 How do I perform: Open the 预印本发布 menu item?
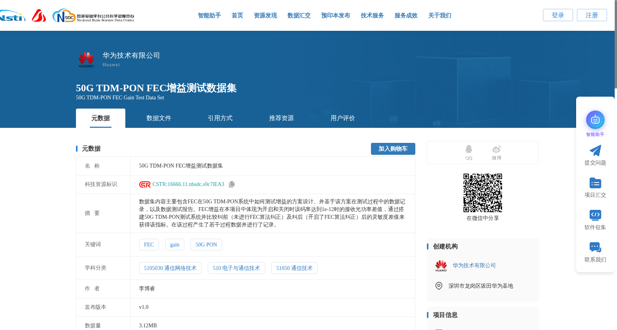click(x=335, y=15)
